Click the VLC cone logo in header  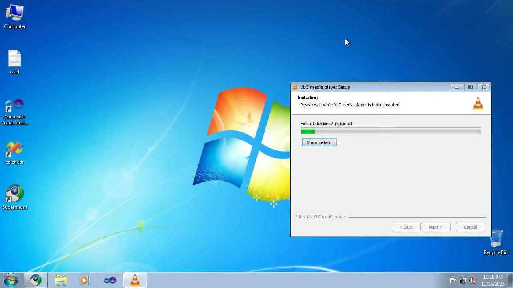[x=478, y=103]
